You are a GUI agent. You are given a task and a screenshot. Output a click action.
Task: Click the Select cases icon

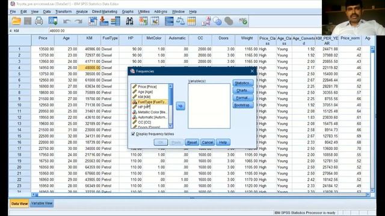click(x=191, y=22)
